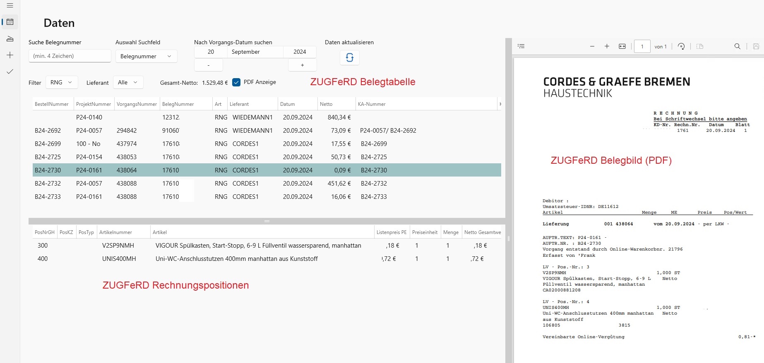Sort positions by Artikel column header
Viewport: 764px width, 363px height.
pyautogui.click(x=262, y=232)
